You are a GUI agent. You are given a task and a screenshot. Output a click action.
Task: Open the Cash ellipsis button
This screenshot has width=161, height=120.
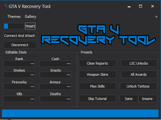pos(69,64)
